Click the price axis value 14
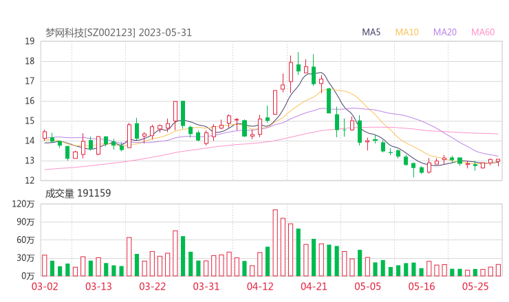509x302 pixels. pyautogui.click(x=30, y=141)
